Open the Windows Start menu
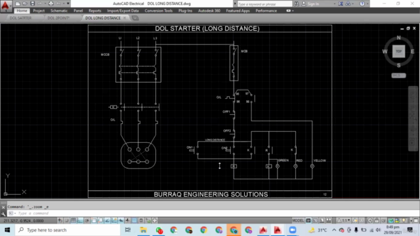This screenshot has width=420, height=236. tap(7, 230)
